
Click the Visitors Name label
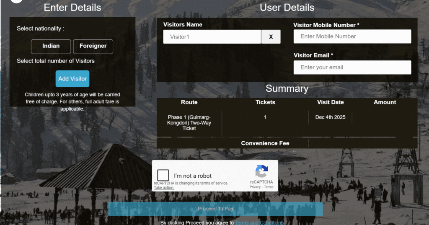pyautogui.click(x=183, y=25)
